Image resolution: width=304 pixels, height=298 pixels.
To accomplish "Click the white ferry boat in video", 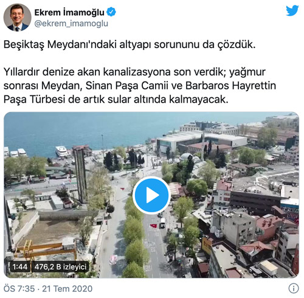I will [61, 151].
